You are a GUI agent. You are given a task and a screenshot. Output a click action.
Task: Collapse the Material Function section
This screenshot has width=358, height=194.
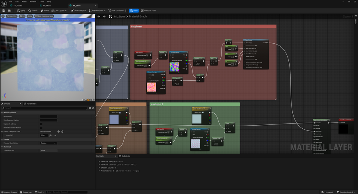[2, 113]
